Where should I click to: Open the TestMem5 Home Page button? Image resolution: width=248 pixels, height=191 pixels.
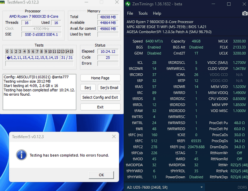[100, 78]
